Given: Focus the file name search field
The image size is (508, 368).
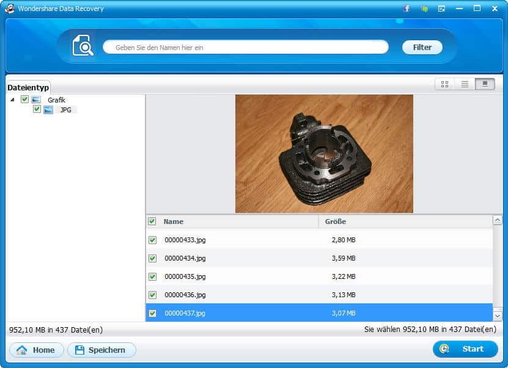Looking at the screenshot, I should (x=246, y=47).
